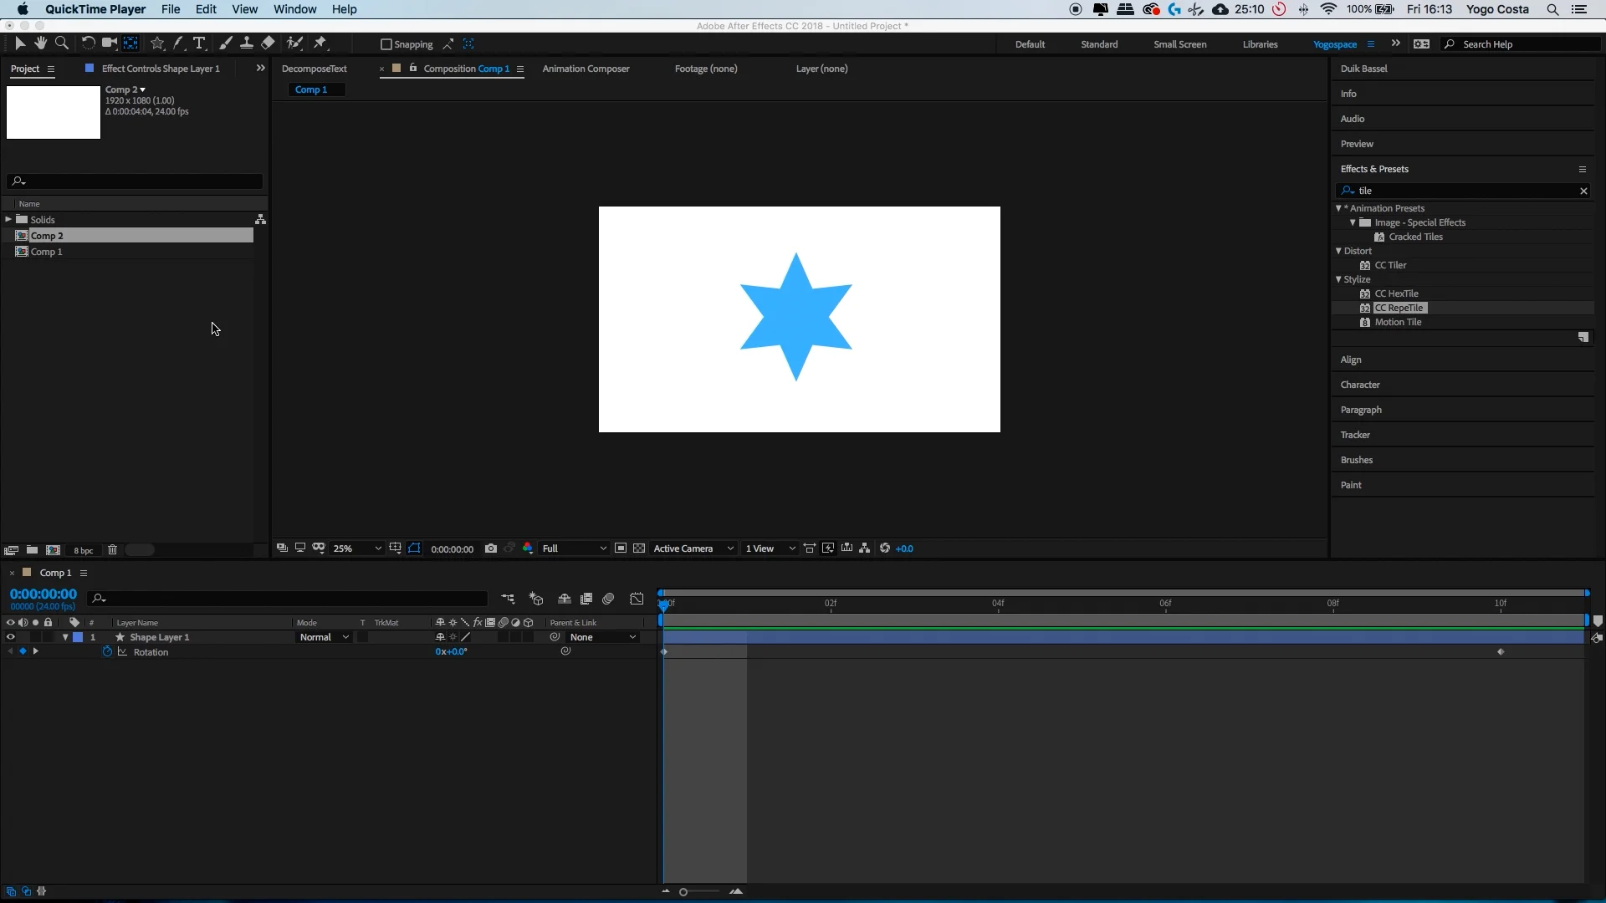Open the Character panel
The height and width of the screenshot is (903, 1606).
(1360, 385)
